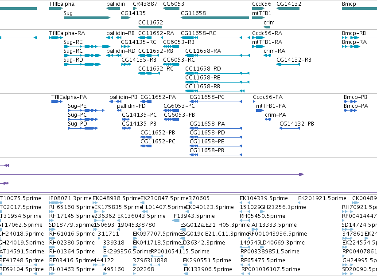Select the crim-PA protein
This screenshot has width=377, height=276.
pyautogui.click(x=268, y=119)
